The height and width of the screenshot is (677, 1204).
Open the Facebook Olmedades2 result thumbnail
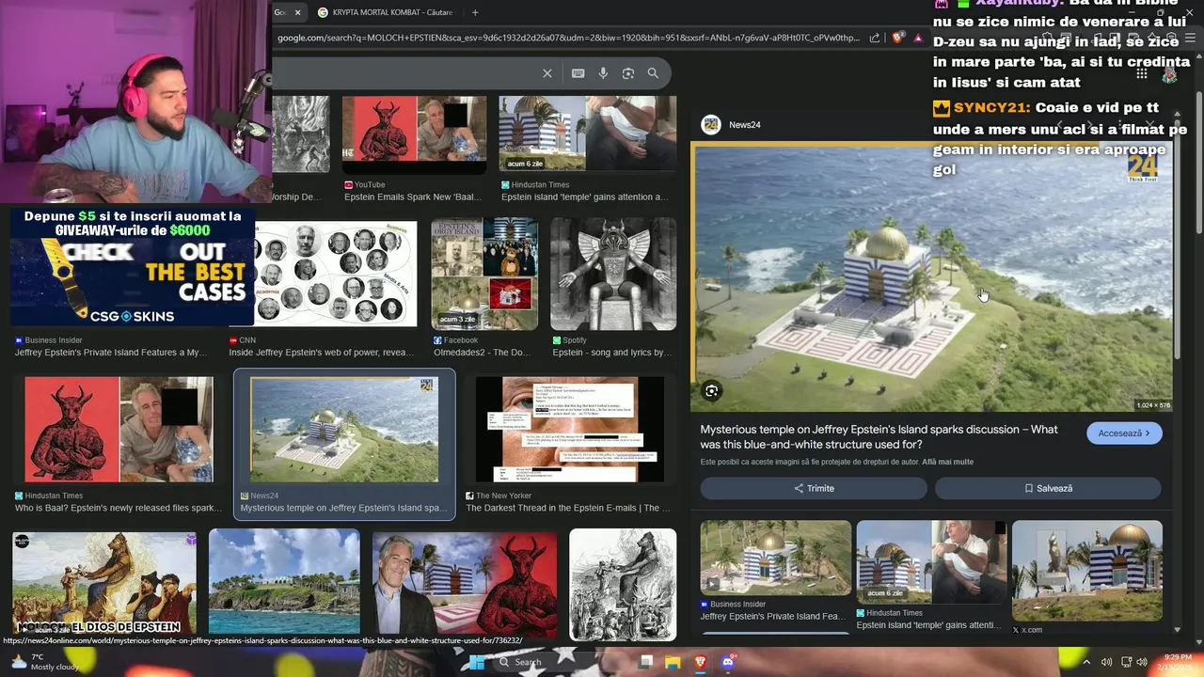point(484,274)
